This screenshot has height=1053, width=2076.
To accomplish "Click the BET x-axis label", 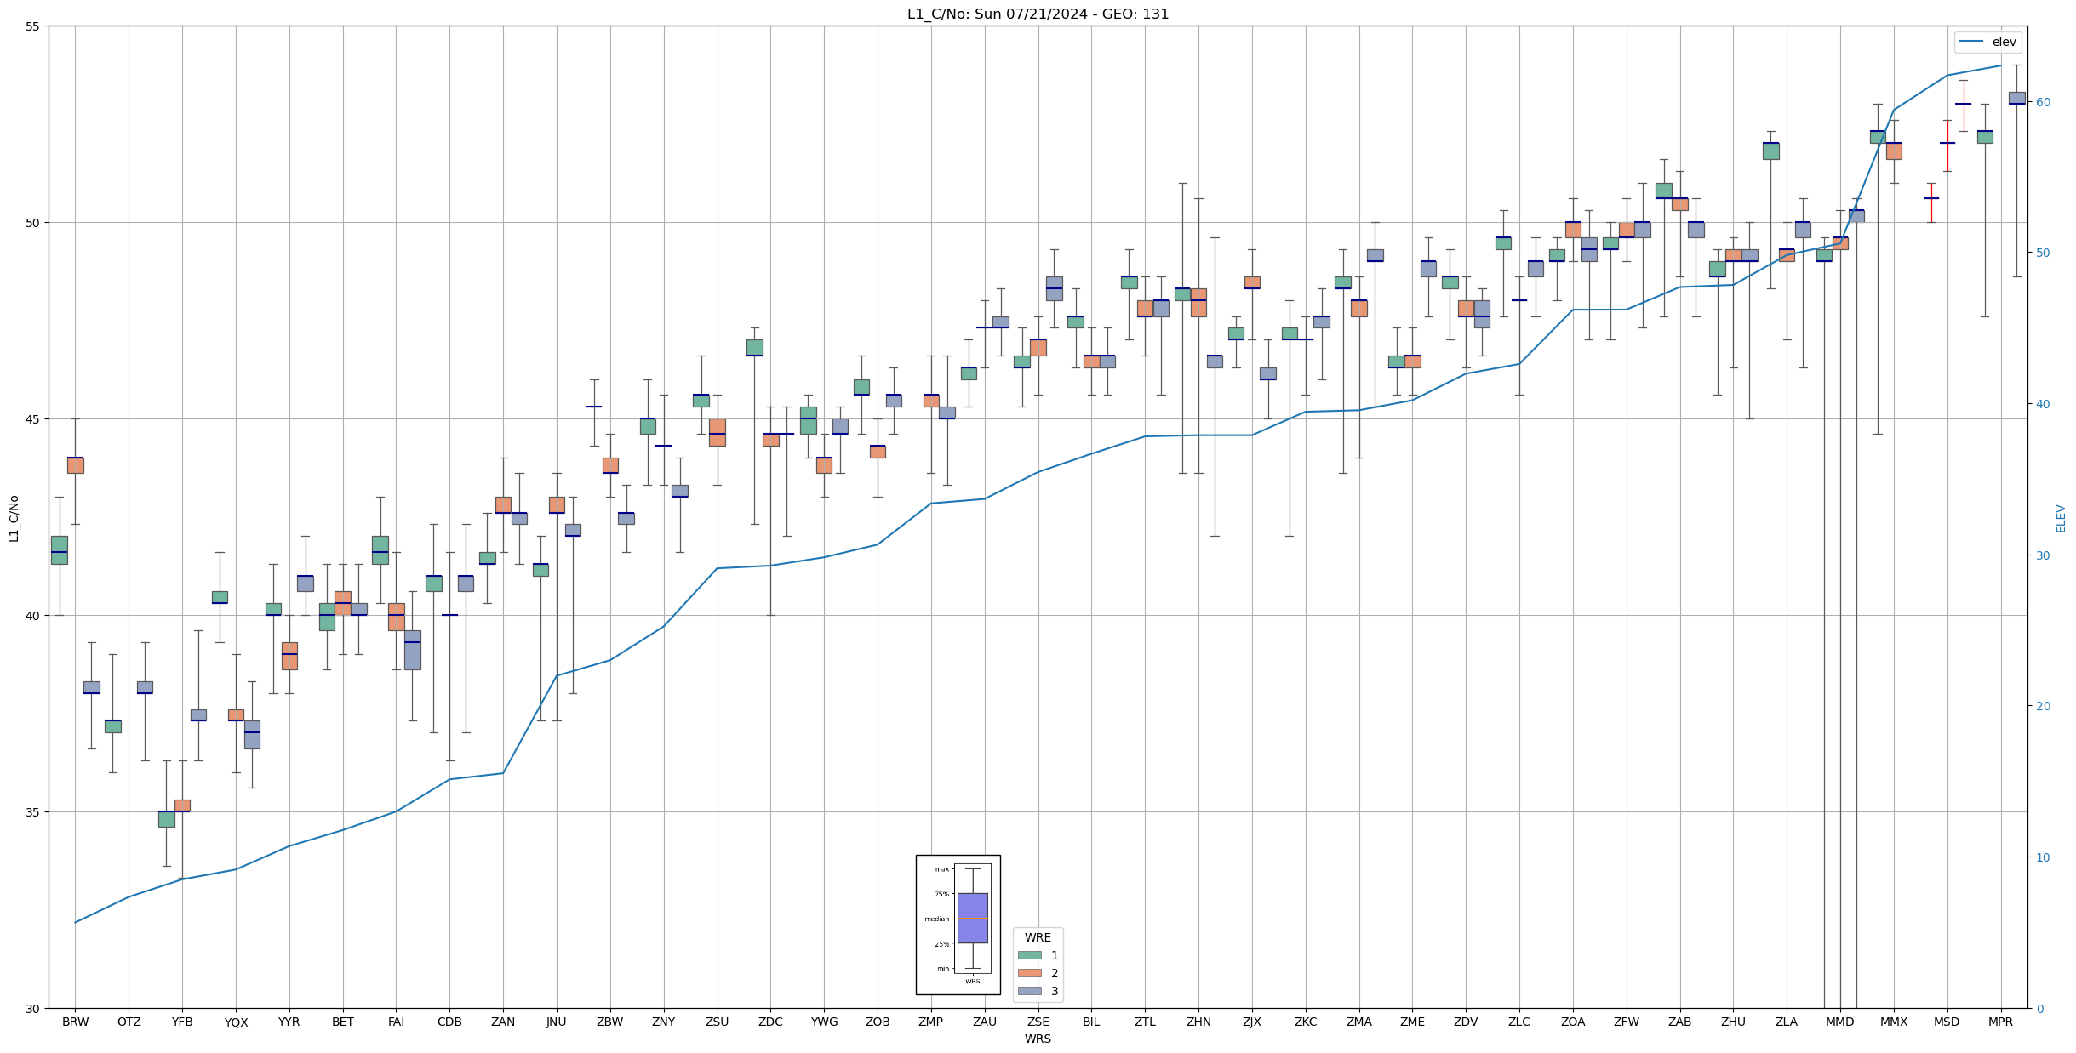I will [343, 1022].
